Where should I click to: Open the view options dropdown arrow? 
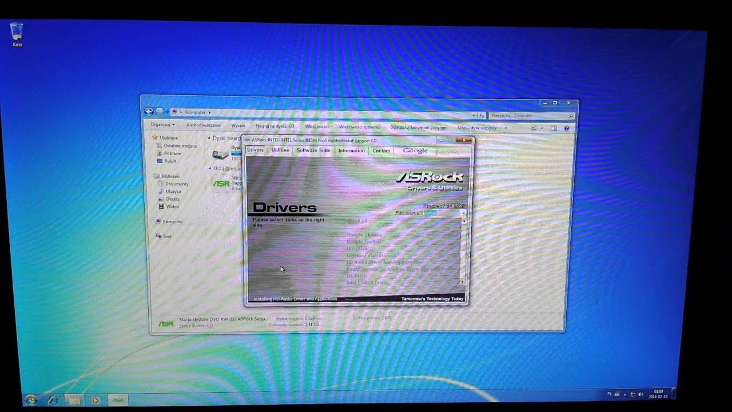(541, 128)
